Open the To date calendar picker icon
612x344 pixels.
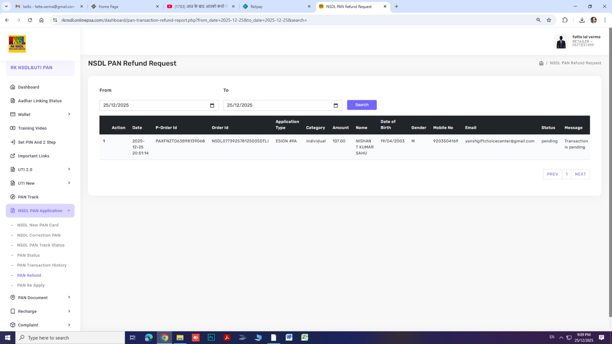tap(335, 105)
